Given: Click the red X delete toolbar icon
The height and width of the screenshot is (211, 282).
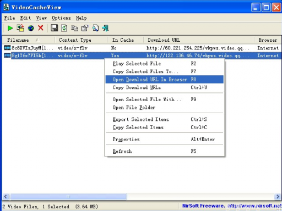Looking at the screenshot, I should 41,28.
